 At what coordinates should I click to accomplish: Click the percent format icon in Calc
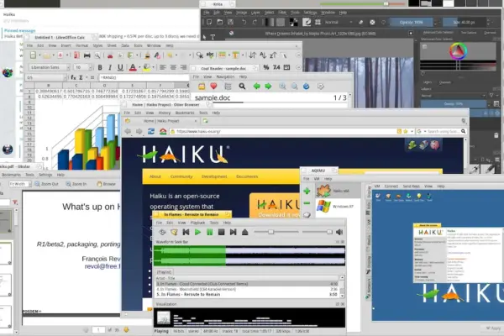265,67
